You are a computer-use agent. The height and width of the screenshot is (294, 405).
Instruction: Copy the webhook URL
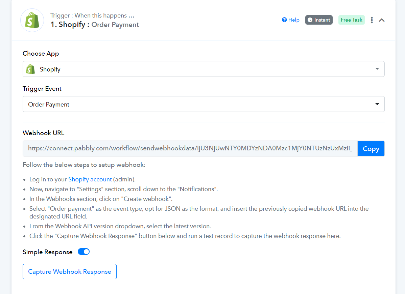pos(371,148)
